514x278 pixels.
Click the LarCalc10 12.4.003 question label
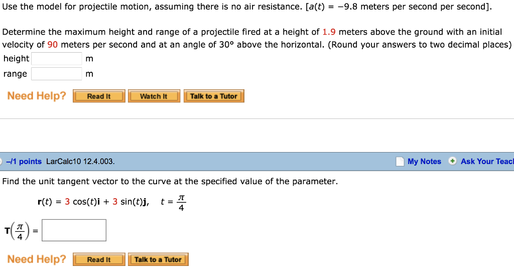tap(80, 161)
